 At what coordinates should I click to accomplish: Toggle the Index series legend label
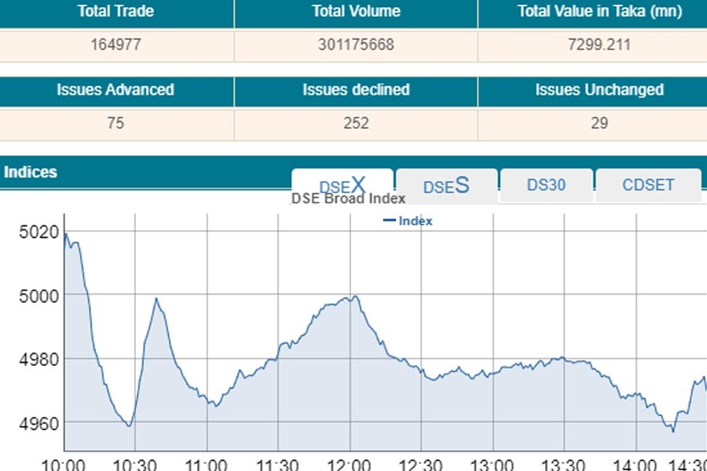416,221
